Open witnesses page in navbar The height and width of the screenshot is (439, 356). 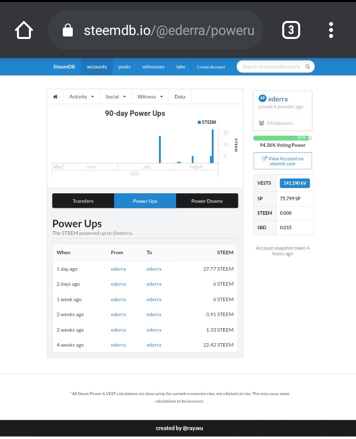(153, 66)
